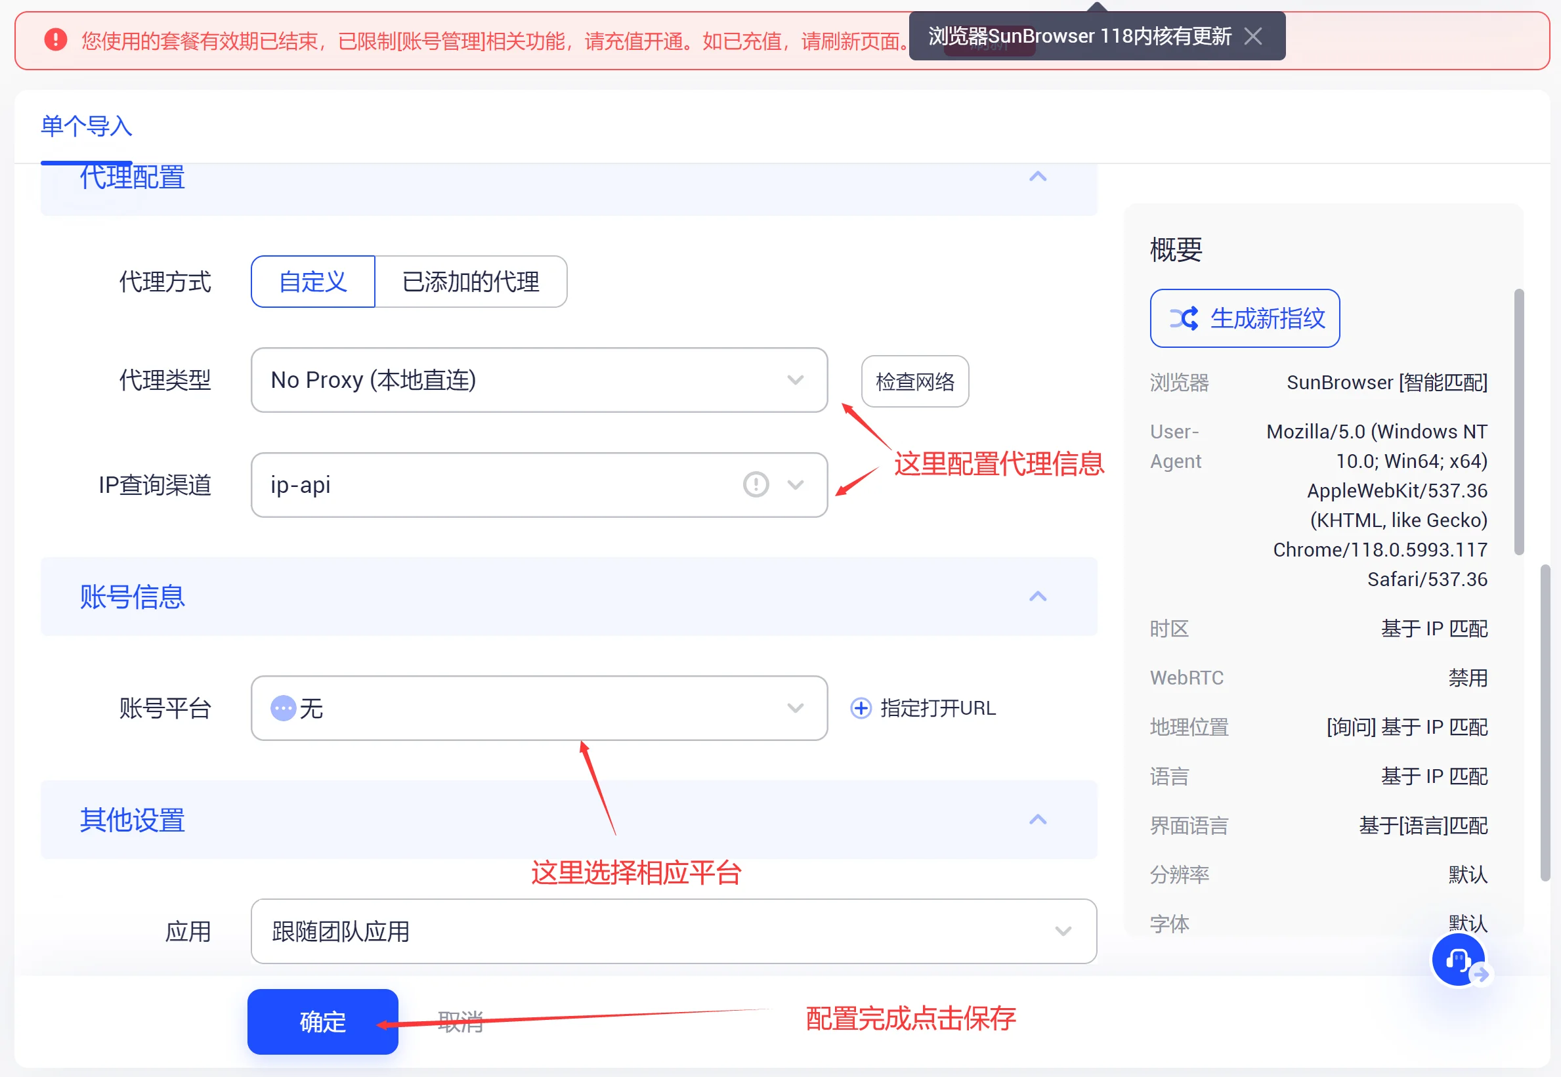Screen dimensions: 1561x1077
Task: Select the 自定义 proxy mode
Action: coord(313,282)
